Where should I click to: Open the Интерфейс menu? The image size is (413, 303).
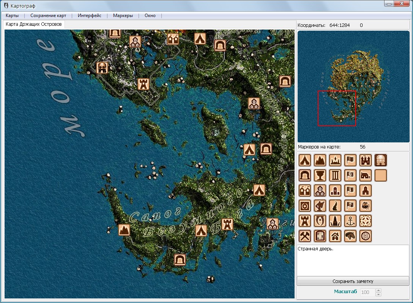click(x=90, y=16)
